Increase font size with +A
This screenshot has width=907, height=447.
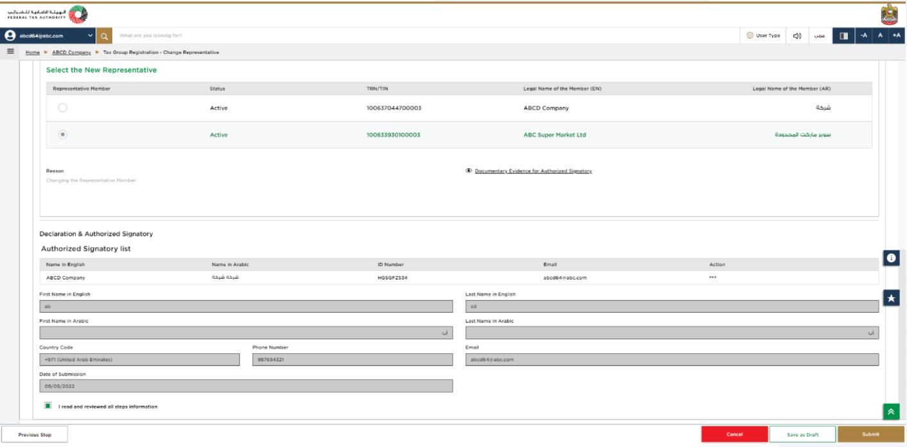click(x=897, y=36)
